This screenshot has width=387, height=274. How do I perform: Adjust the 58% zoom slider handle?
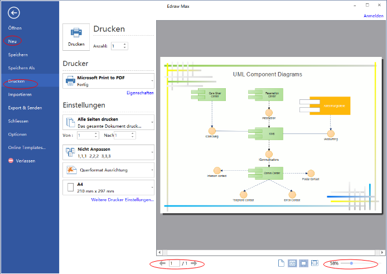[x=351, y=263]
